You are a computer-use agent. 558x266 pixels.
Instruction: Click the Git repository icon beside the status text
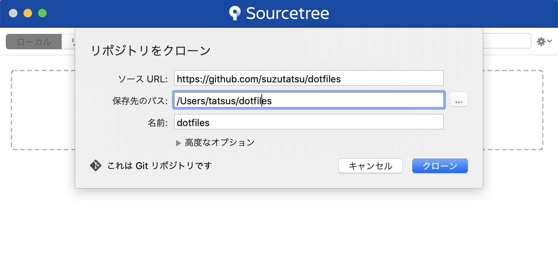pos(95,165)
